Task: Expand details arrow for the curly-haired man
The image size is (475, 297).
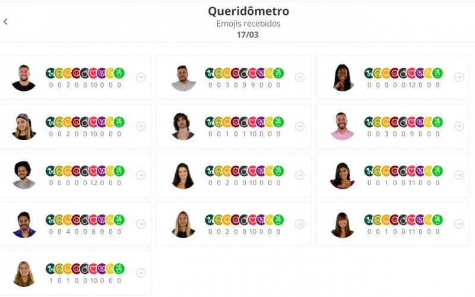Action: [x=300, y=126]
